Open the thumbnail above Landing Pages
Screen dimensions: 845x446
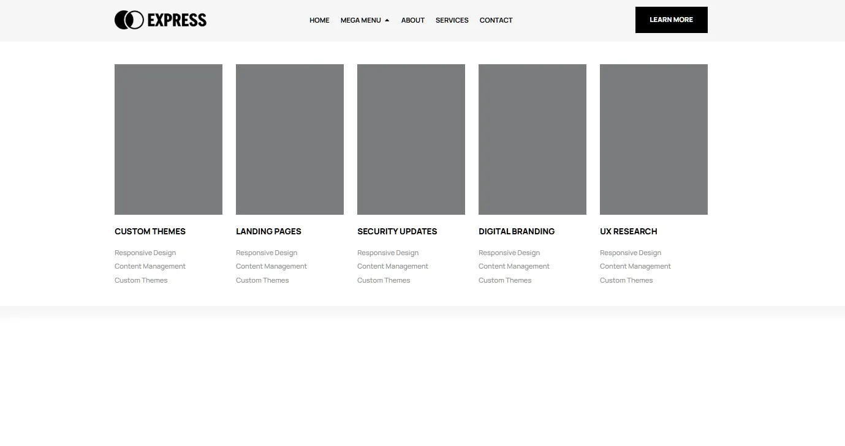[x=290, y=139]
